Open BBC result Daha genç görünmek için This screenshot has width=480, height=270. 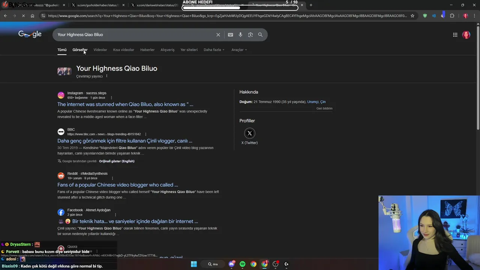[125, 141]
